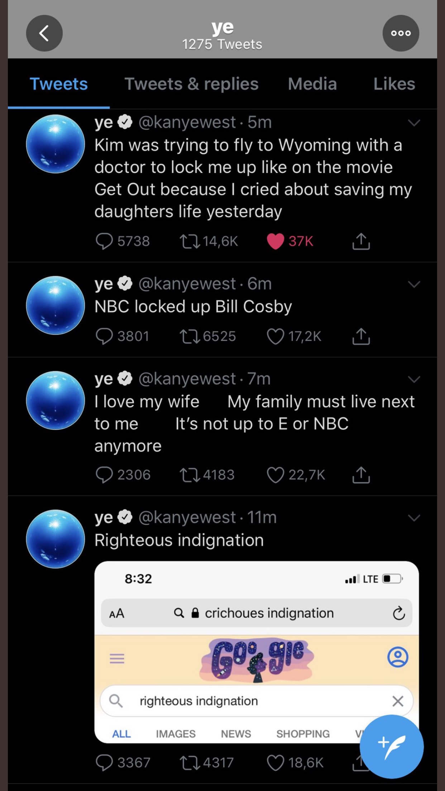Switch to the Media tab
445x791 pixels.
(312, 84)
